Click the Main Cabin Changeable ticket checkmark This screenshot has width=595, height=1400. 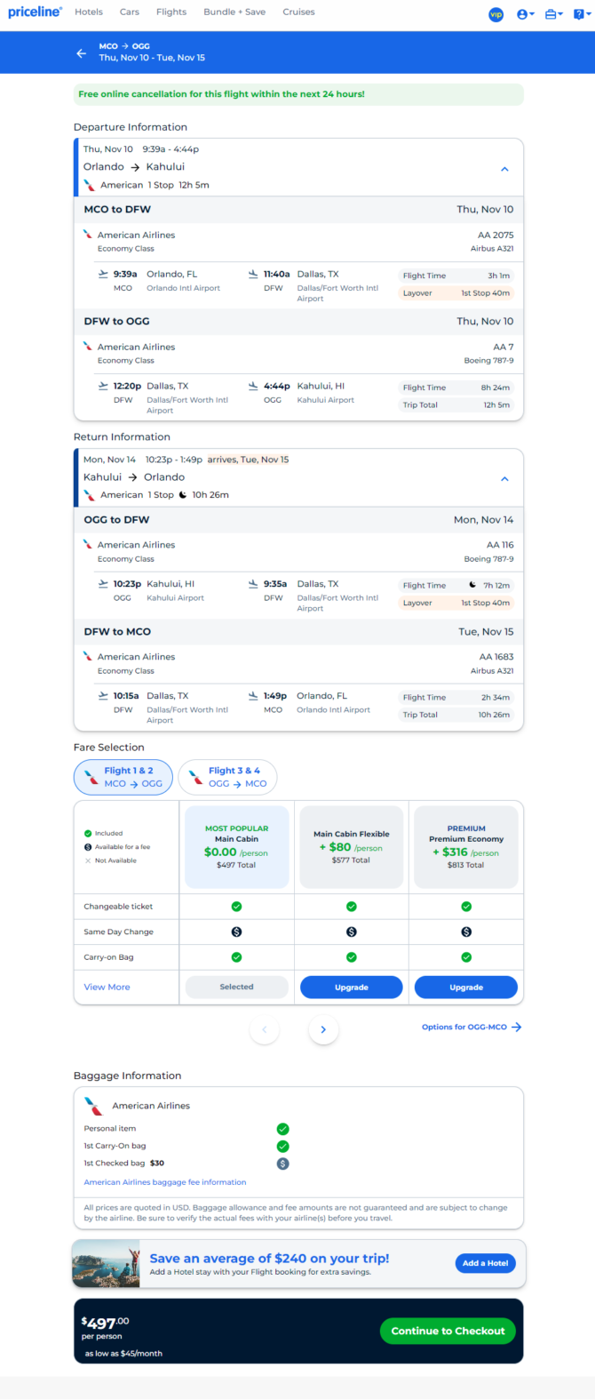(236, 907)
